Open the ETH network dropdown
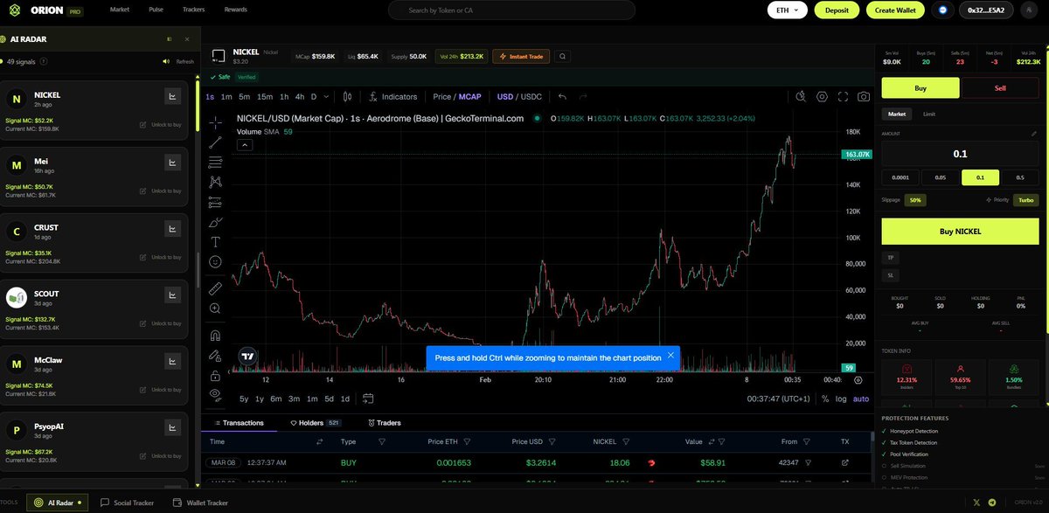1049x513 pixels. click(x=787, y=10)
